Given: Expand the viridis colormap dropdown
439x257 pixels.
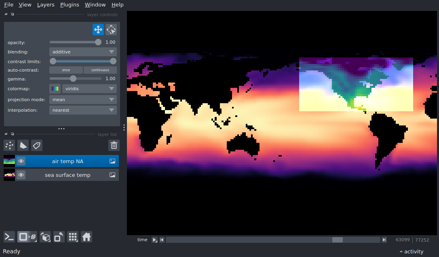Looking at the screenshot, I should (89, 89).
